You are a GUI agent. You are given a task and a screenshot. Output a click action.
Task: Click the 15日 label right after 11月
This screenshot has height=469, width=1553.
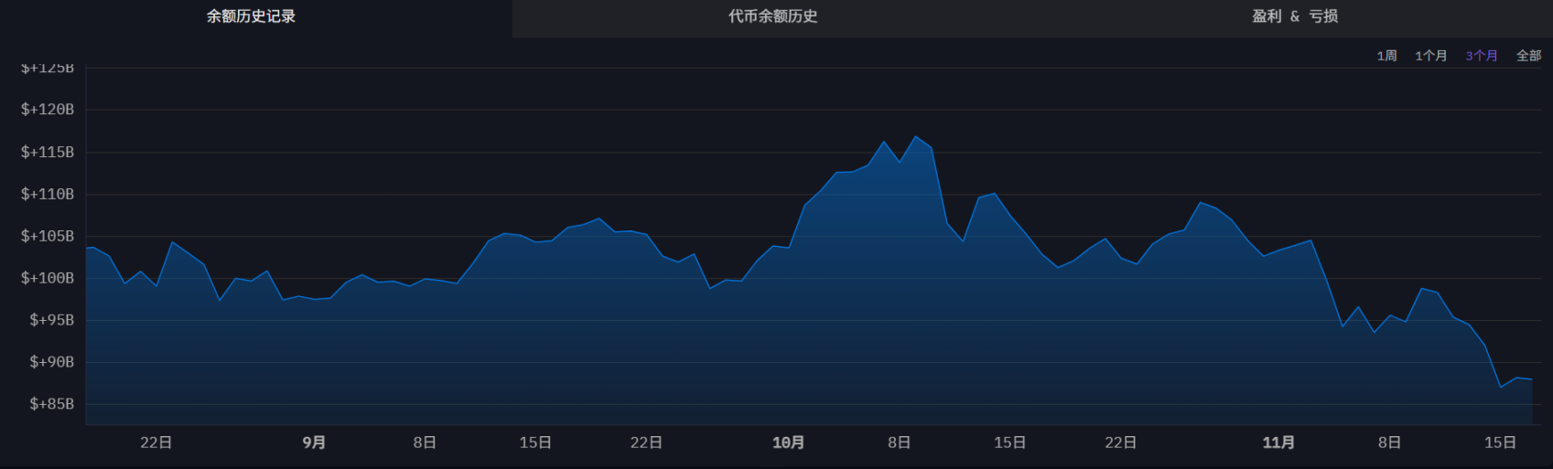coord(1499,442)
